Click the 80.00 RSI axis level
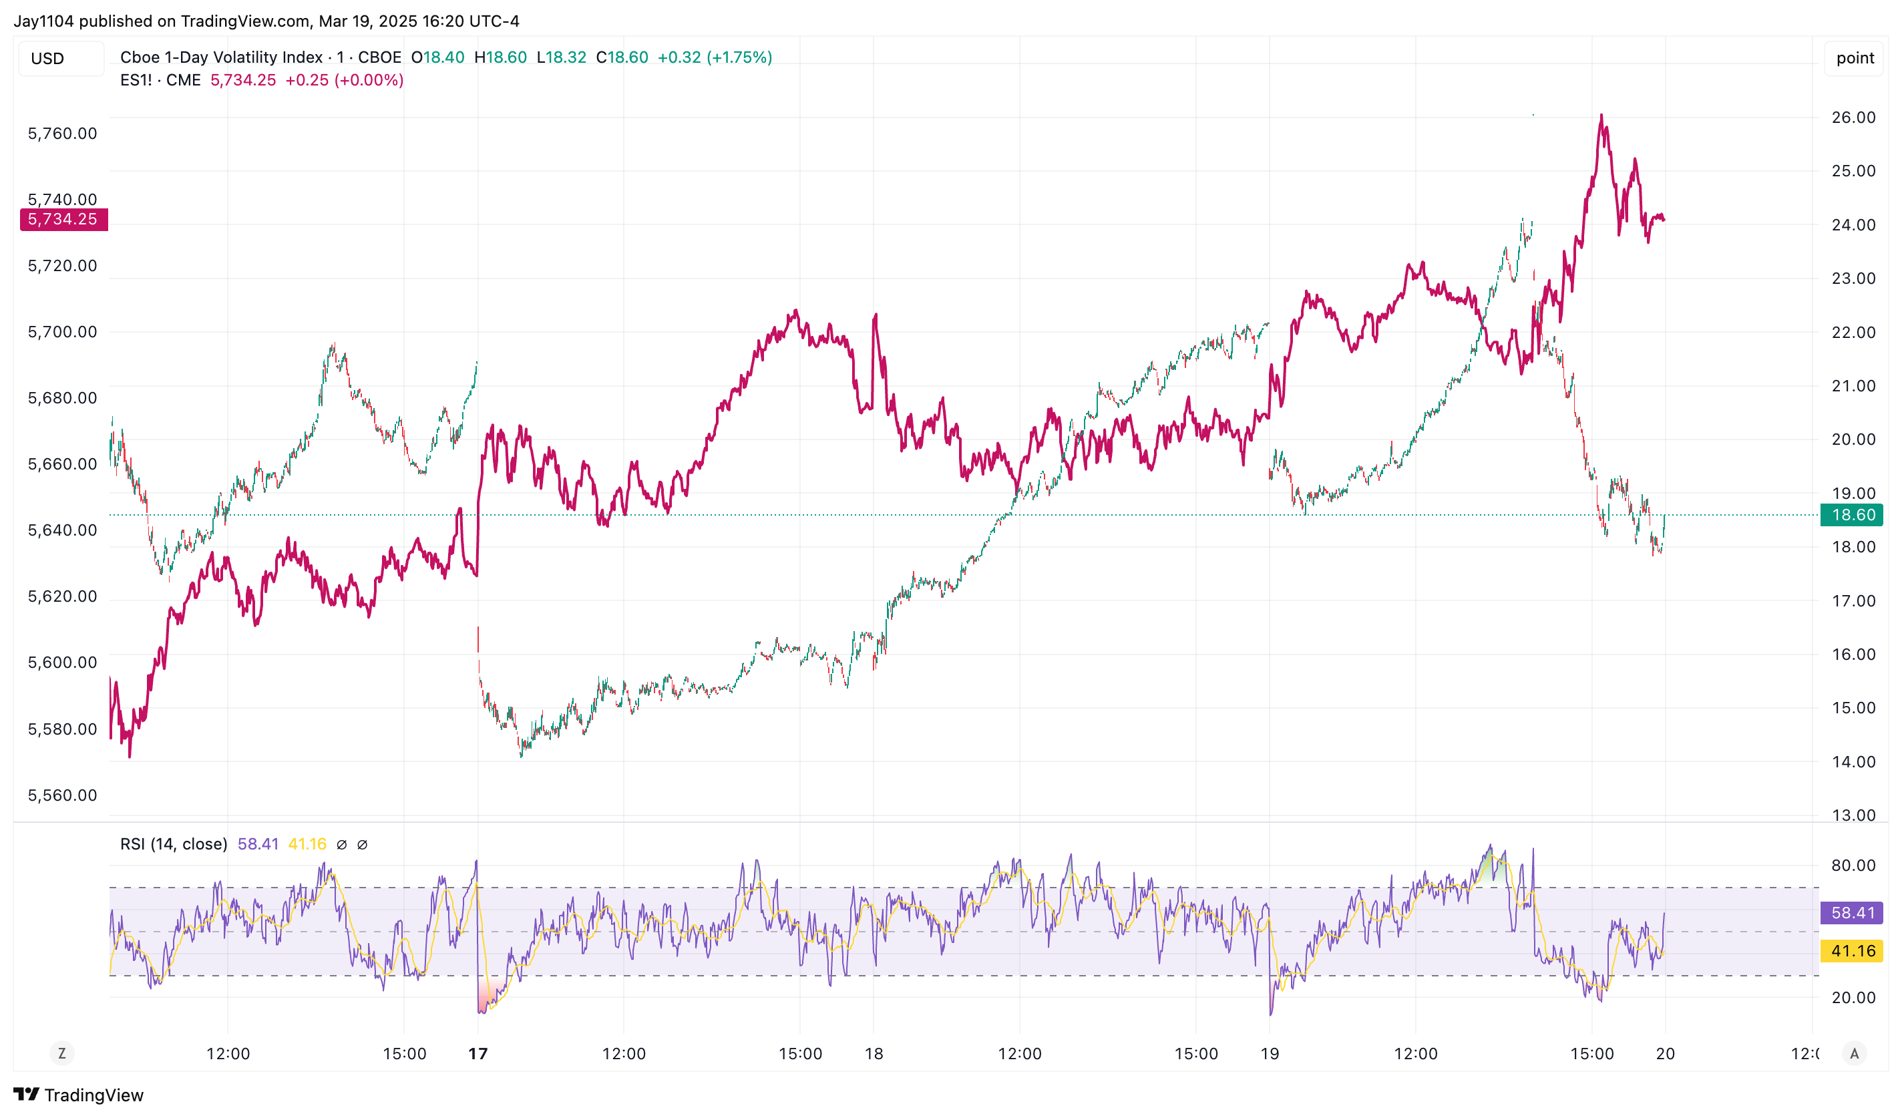This screenshot has width=1902, height=1118. click(1853, 865)
